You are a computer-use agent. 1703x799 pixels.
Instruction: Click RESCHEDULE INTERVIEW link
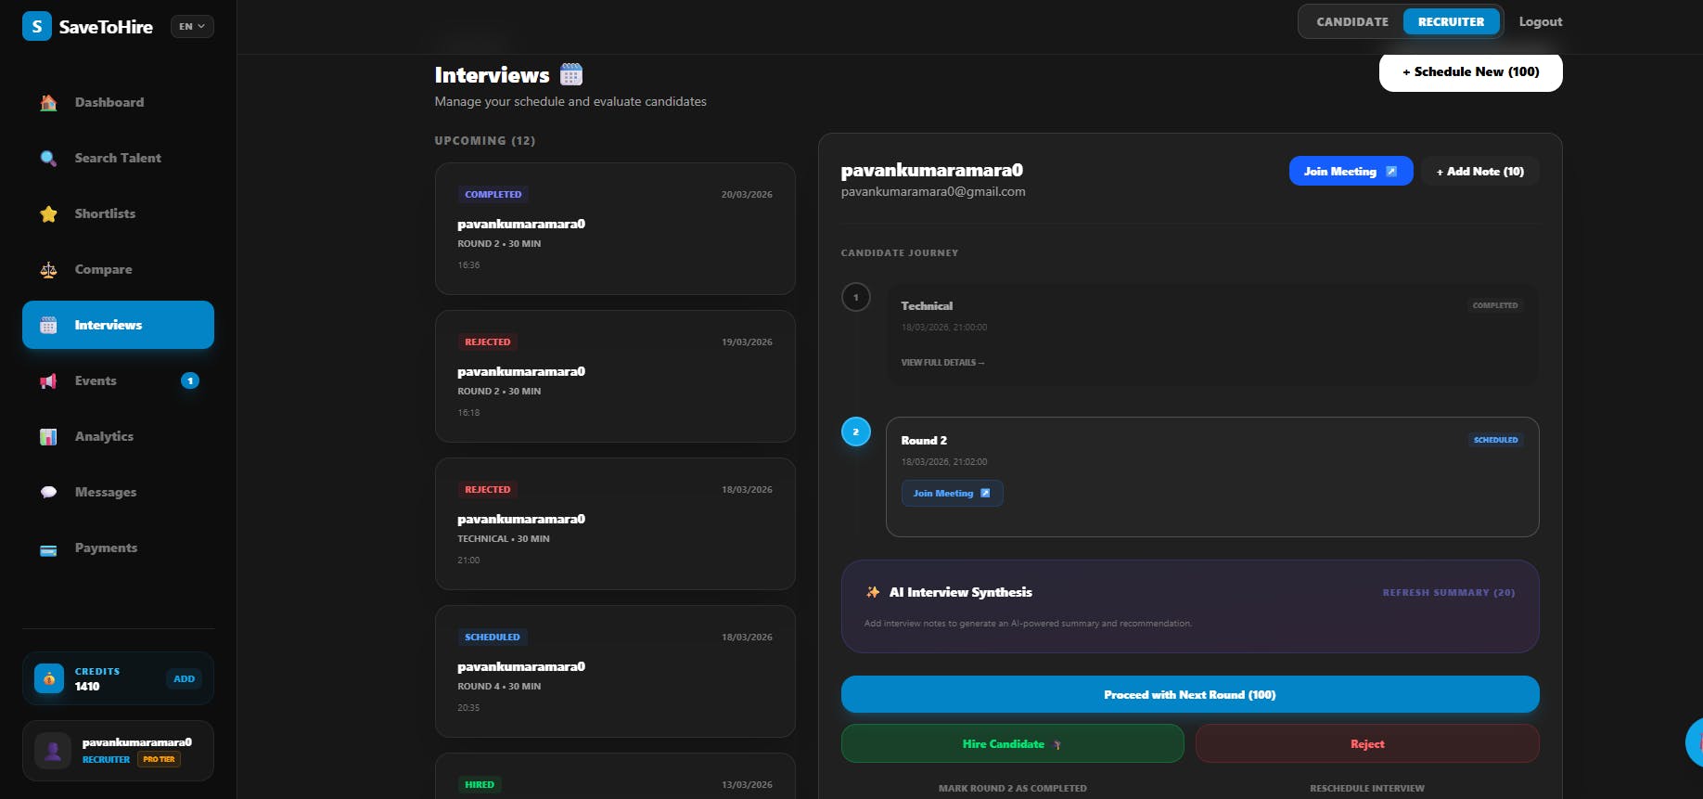click(x=1367, y=788)
